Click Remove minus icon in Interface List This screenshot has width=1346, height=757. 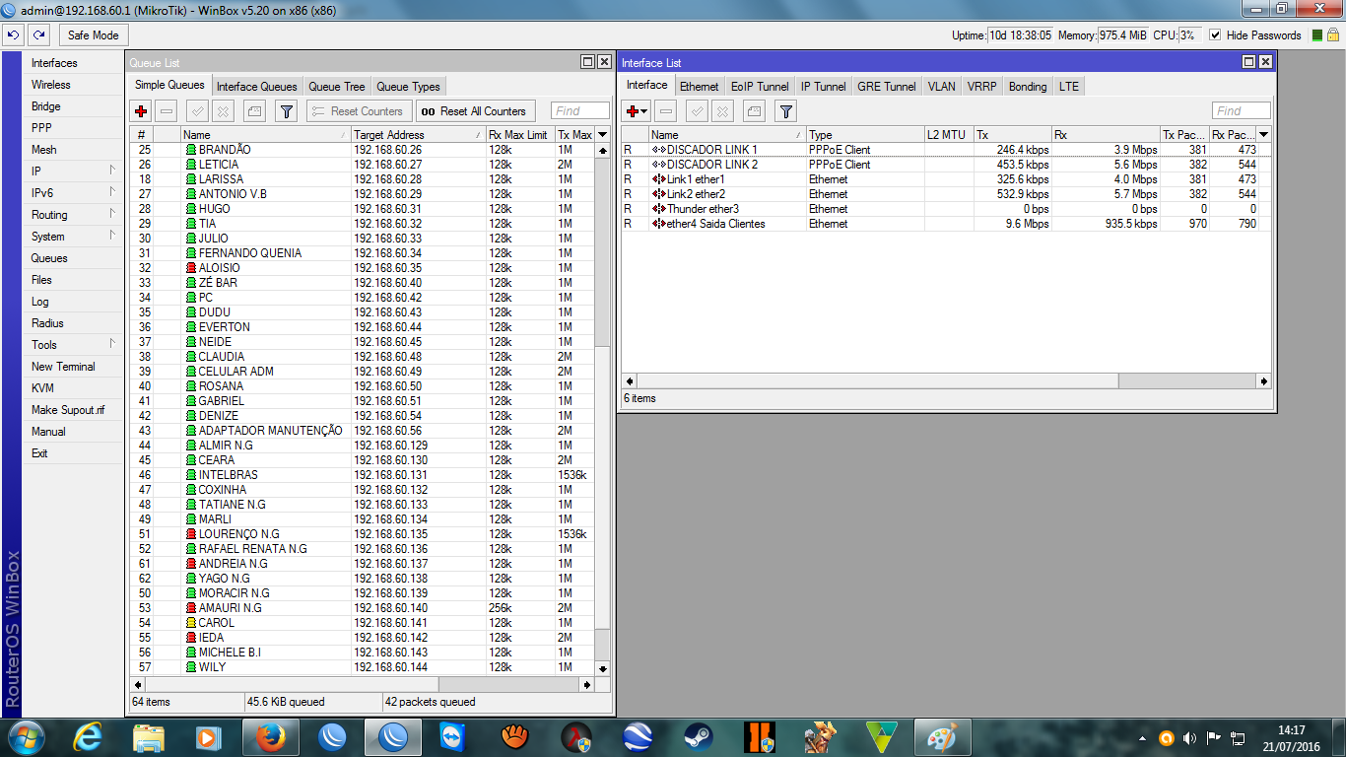pyautogui.click(x=666, y=111)
